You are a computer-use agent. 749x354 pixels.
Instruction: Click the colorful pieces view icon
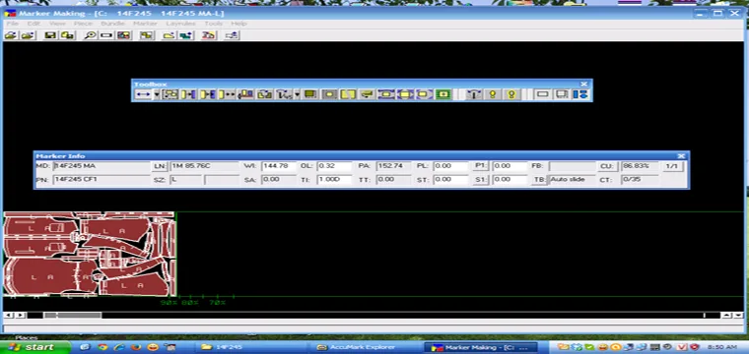(124, 35)
